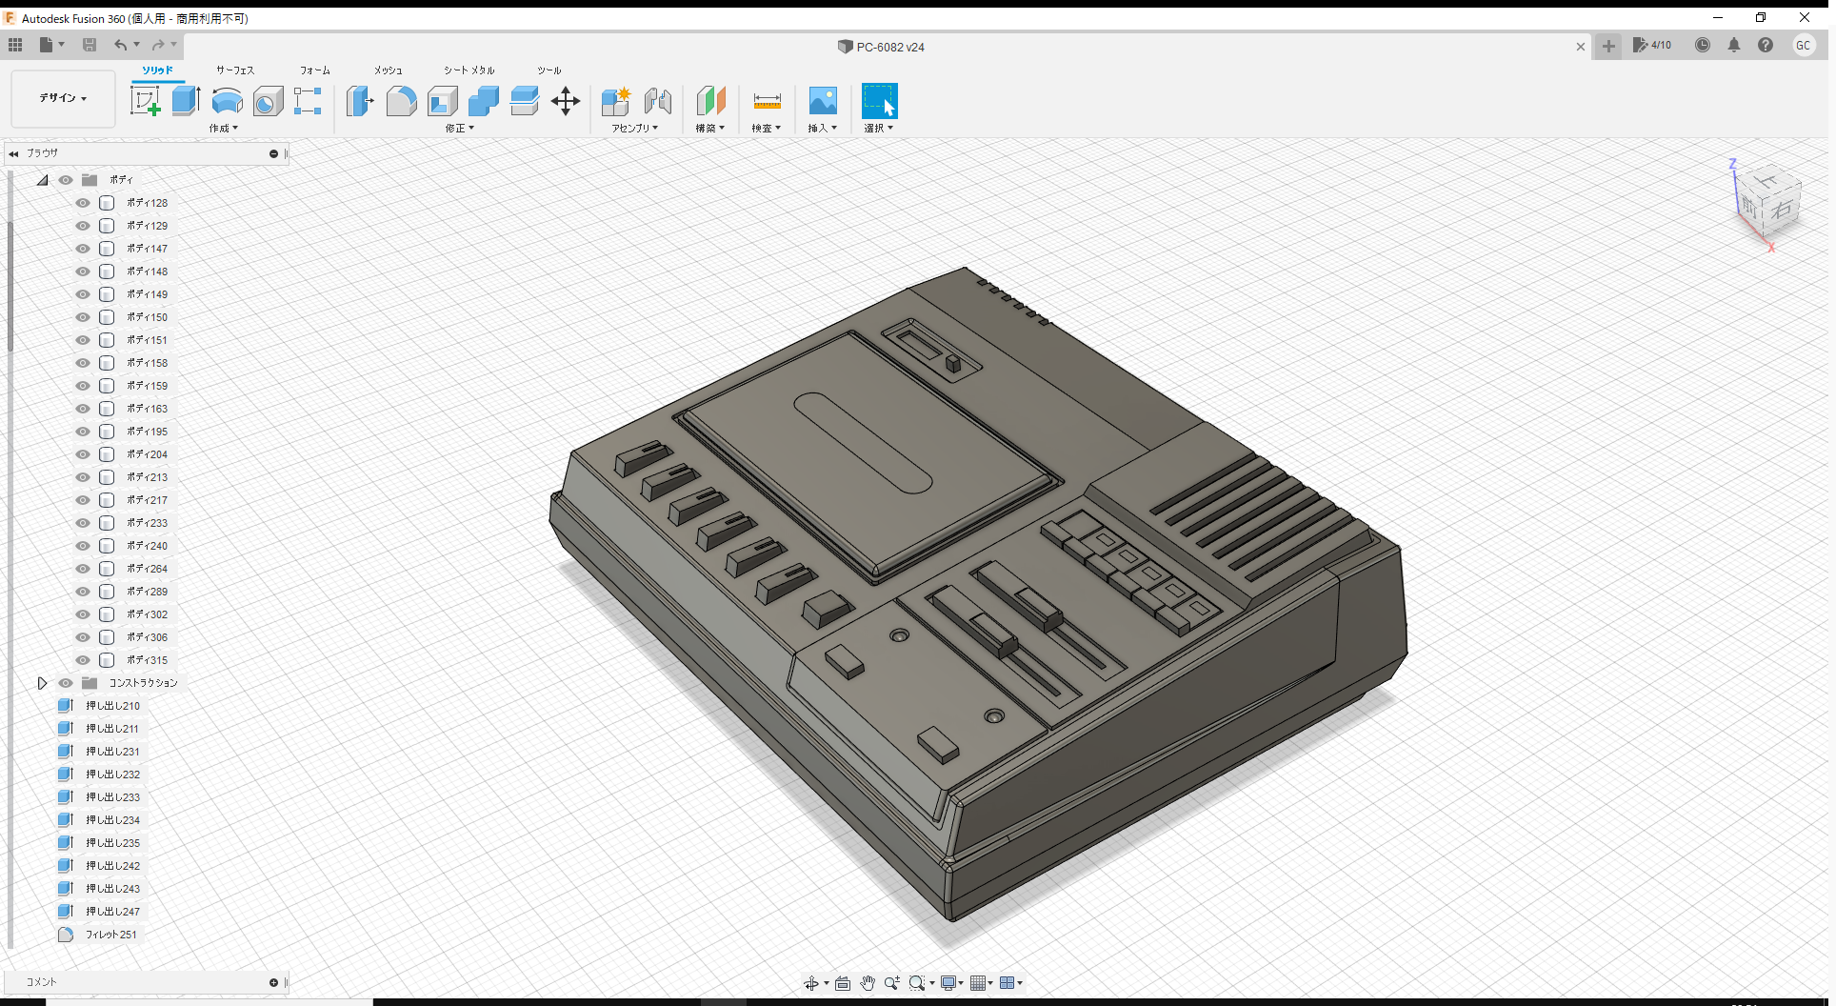Open the 選択 selection dropdown

878,128
